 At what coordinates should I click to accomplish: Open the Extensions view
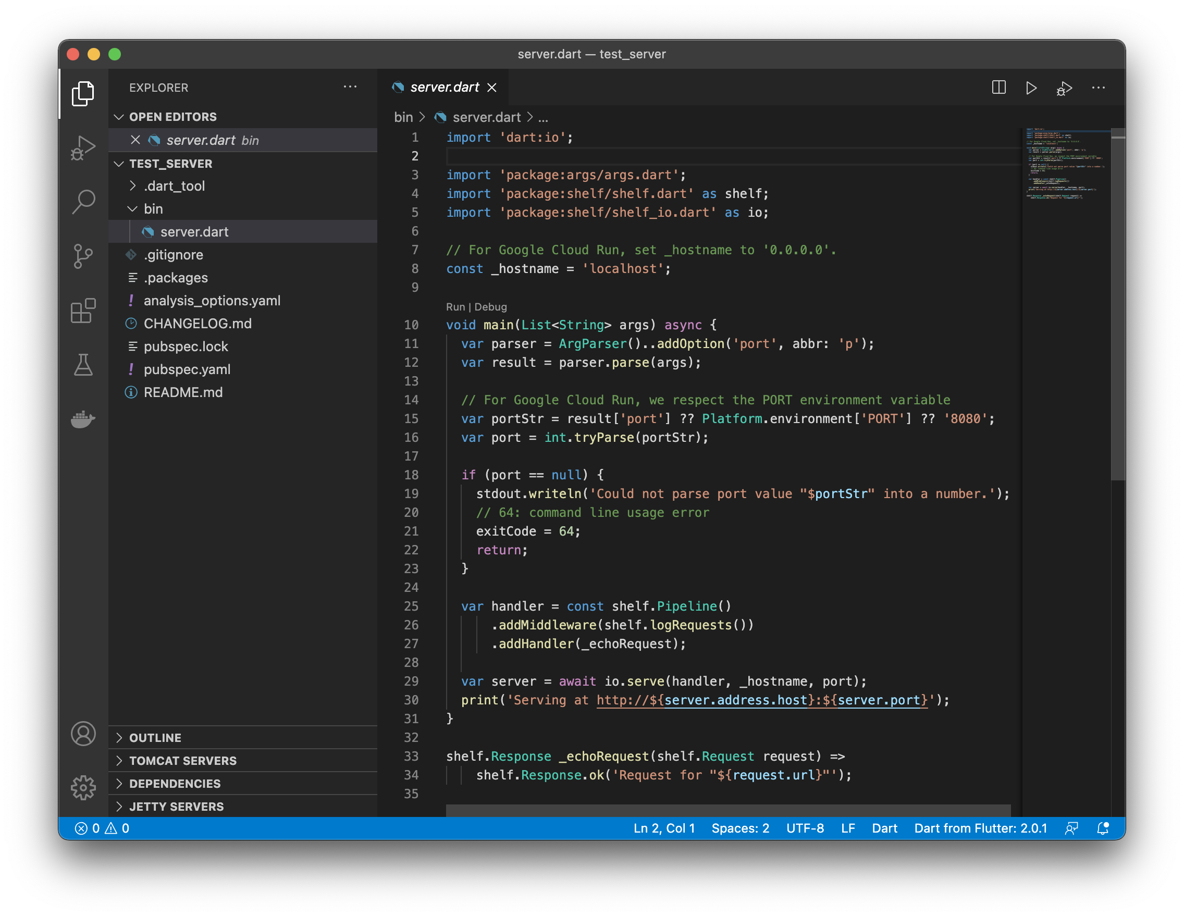83,311
